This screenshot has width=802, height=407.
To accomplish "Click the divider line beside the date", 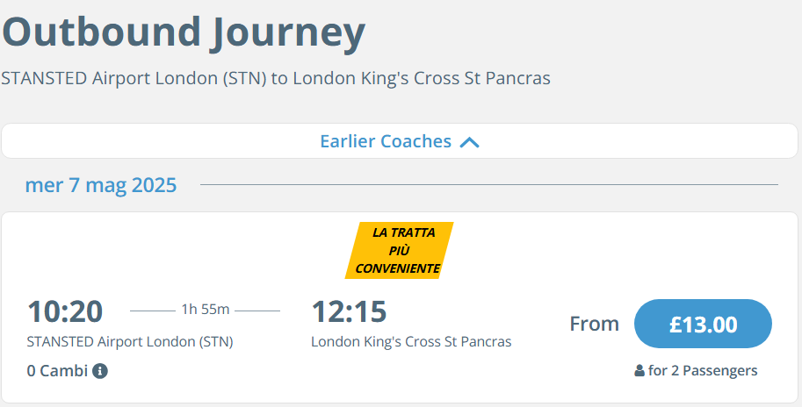I will point(489,185).
